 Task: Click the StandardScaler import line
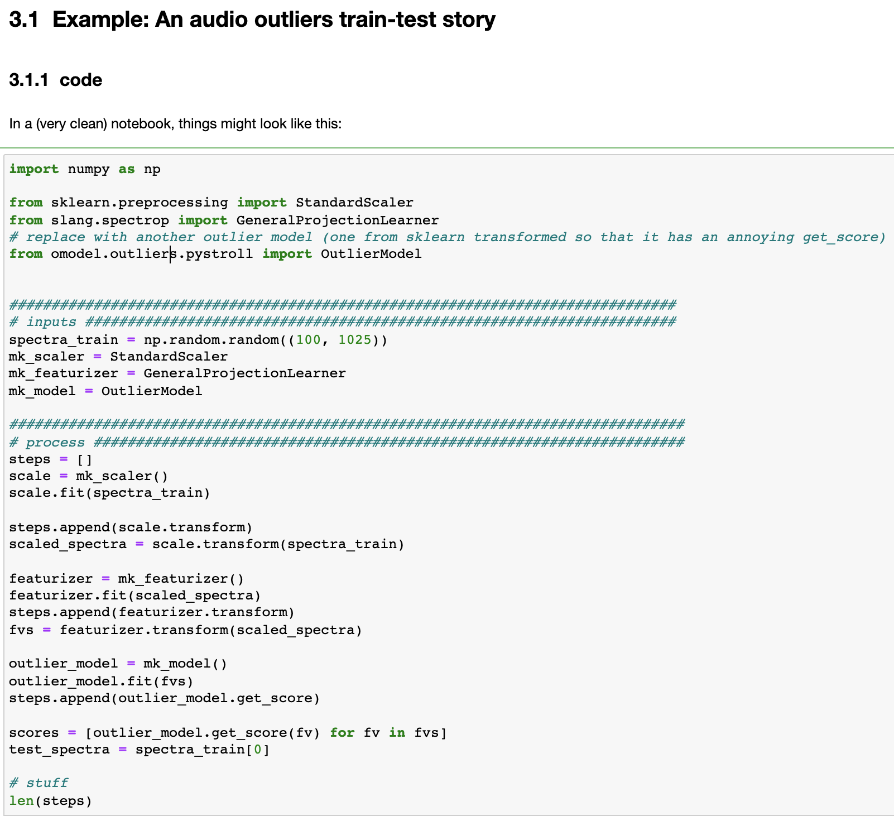pos(212,203)
